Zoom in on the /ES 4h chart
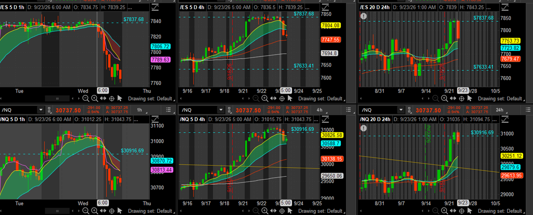This screenshot has height=215, width=533. pos(264,98)
